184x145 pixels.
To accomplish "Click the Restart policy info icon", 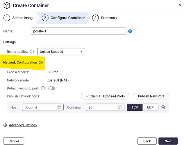I will [32, 52].
